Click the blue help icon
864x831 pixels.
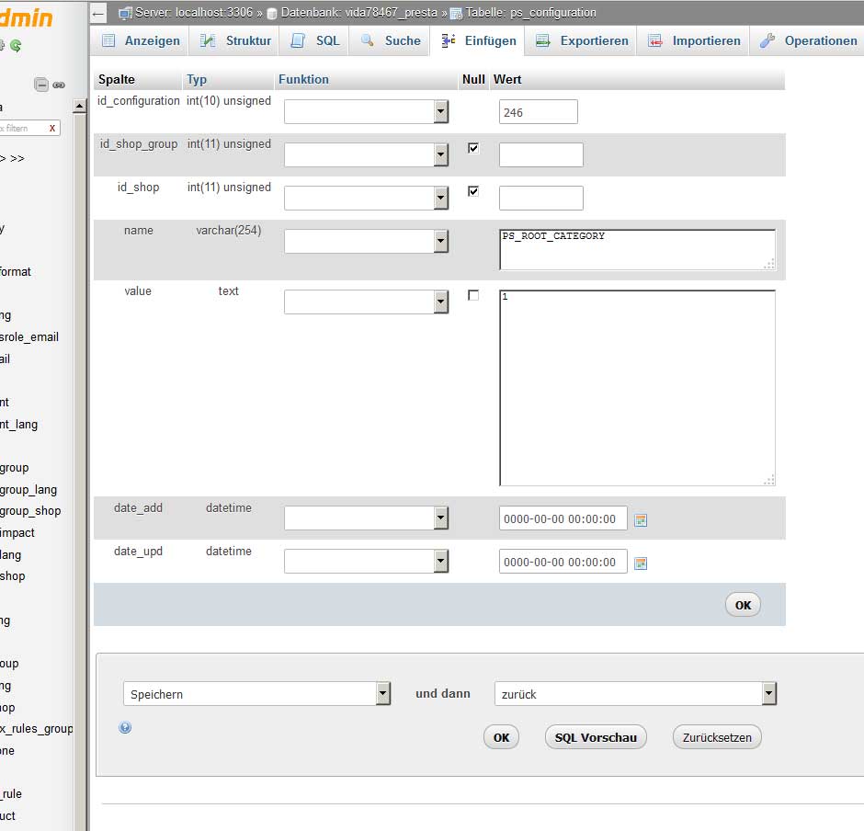click(x=125, y=727)
